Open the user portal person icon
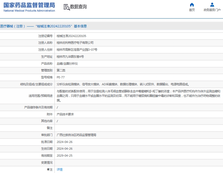 212,5
